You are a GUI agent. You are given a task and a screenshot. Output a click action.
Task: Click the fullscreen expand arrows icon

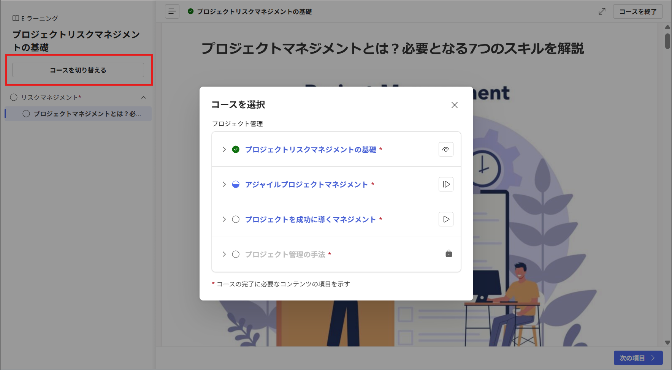click(602, 11)
